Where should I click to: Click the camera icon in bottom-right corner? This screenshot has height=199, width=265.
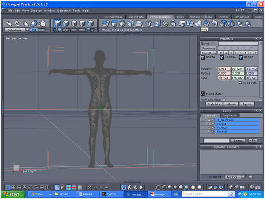[257, 187]
